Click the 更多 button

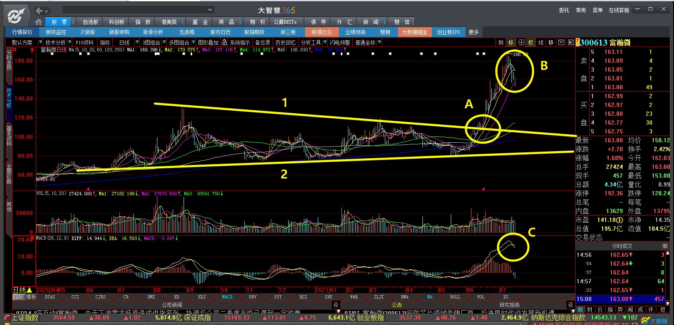click(x=474, y=32)
